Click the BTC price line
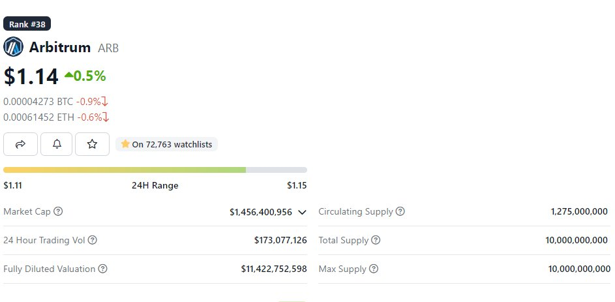Image resolution: width=615 pixels, height=302 pixels. (55, 101)
